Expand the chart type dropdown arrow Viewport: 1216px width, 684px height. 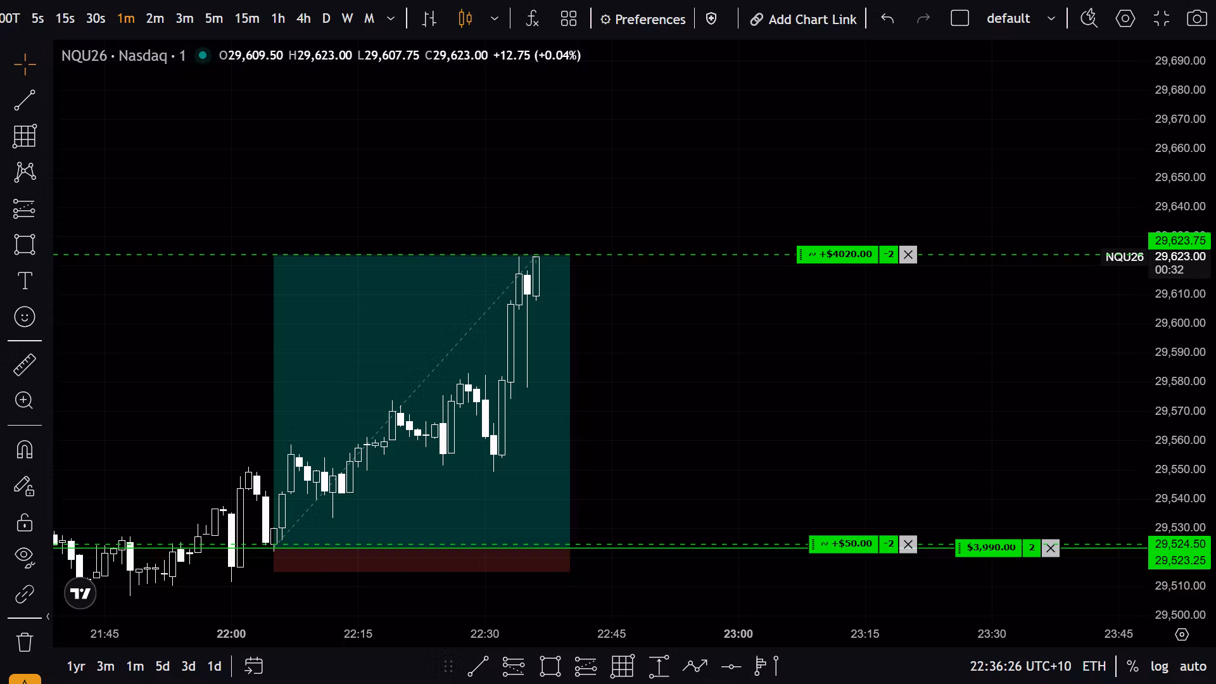click(x=495, y=18)
